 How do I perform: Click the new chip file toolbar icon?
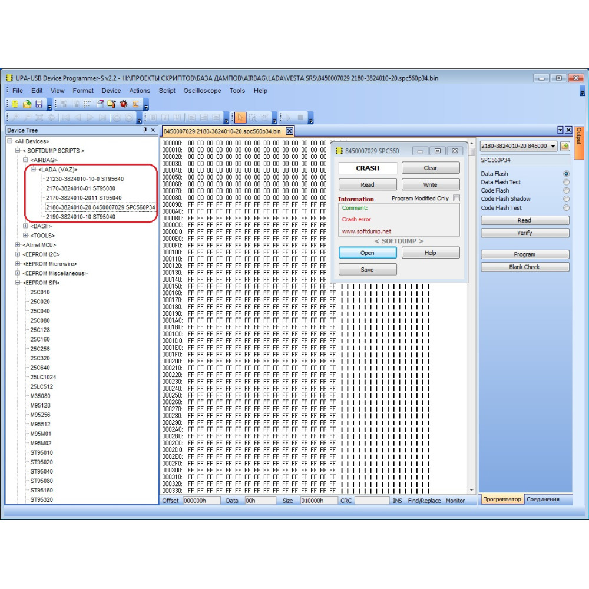click(x=15, y=104)
